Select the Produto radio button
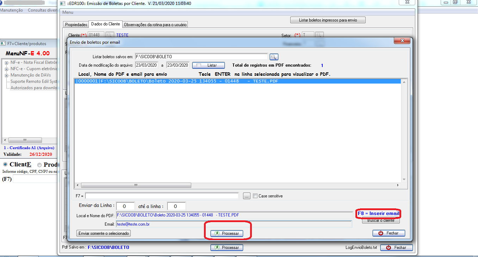 pyautogui.click(x=39, y=165)
